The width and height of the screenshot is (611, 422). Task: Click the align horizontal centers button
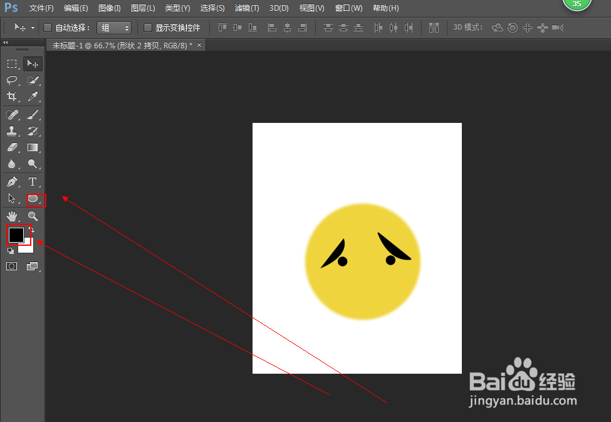click(x=288, y=28)
